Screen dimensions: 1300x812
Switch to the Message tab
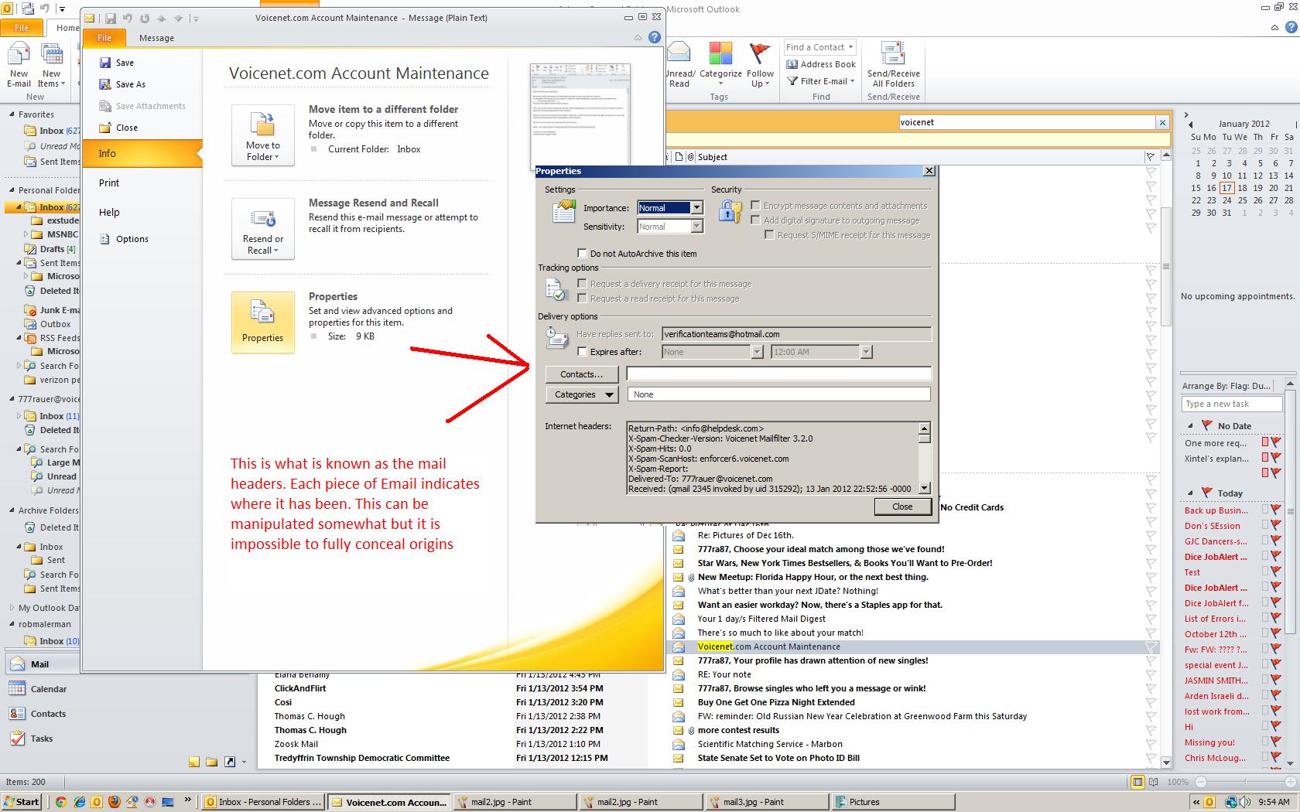[x=156, y=38]
